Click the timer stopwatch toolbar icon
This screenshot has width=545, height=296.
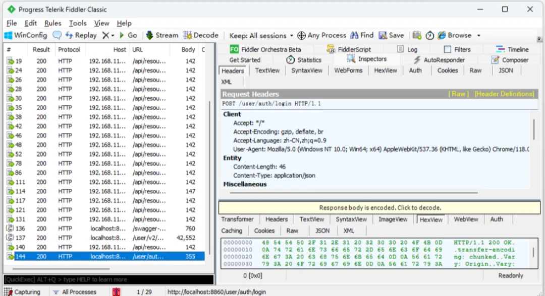pyautogui.click(x=429, y=35)
